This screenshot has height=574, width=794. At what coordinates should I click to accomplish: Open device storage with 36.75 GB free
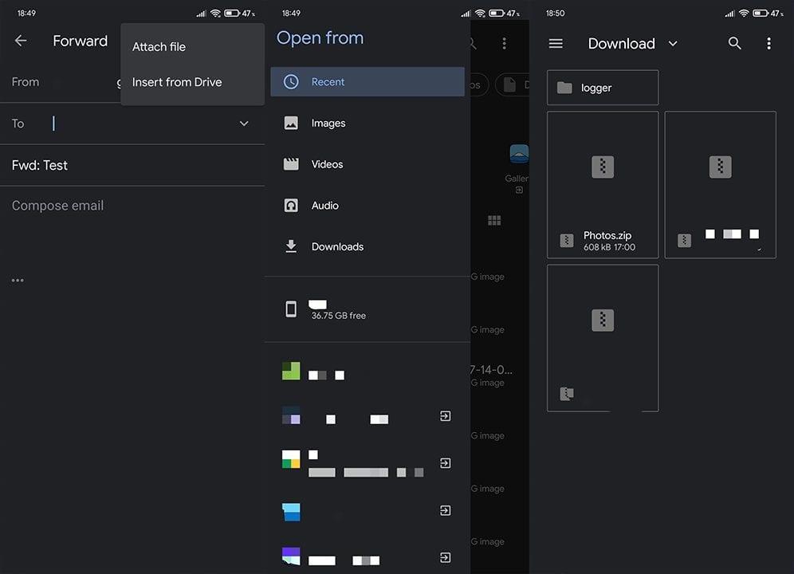click(x=368, y=309)
